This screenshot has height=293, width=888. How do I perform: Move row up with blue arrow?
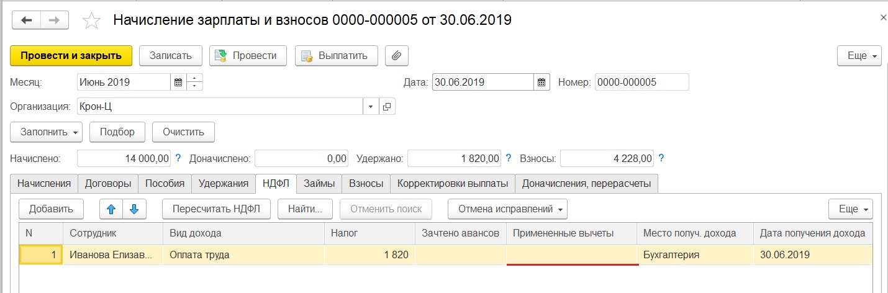pyautogui.click(x=111, y=209)
